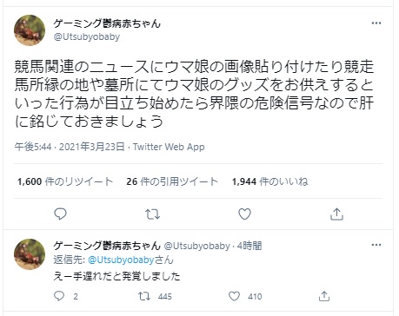Screen dimensions: 399x316
Task: Open the avatar on the reply tweet
Action: click(x=30, y=254)
